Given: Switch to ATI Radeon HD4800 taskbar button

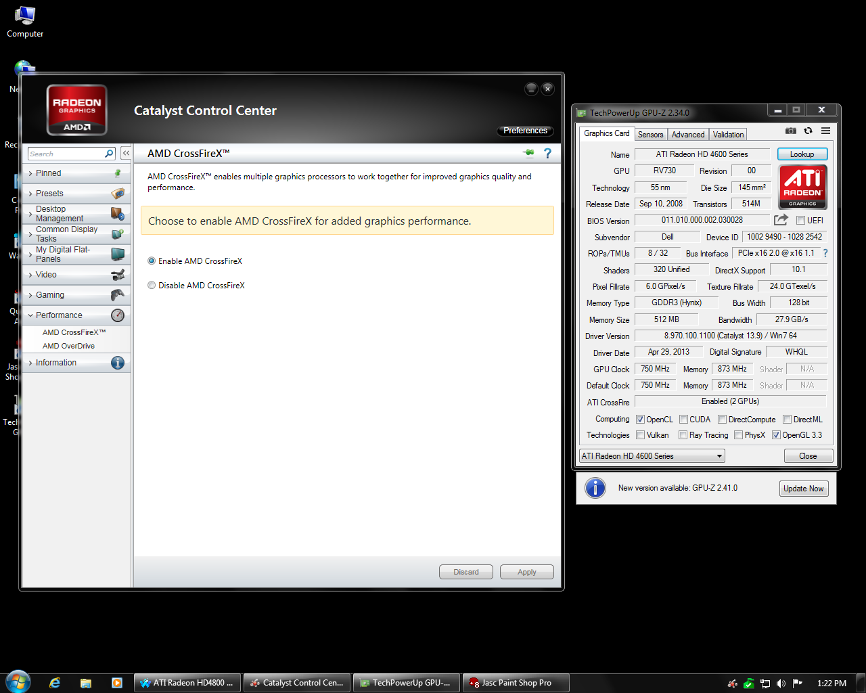Looking at the screenshot, I should (x=188, y=683).
